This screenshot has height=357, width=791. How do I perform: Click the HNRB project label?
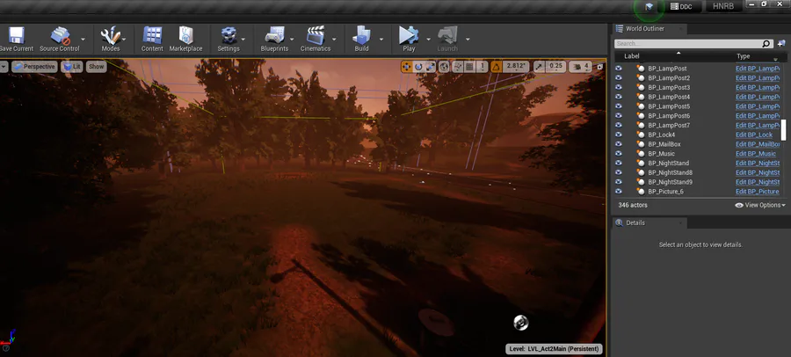coord(723,6)
